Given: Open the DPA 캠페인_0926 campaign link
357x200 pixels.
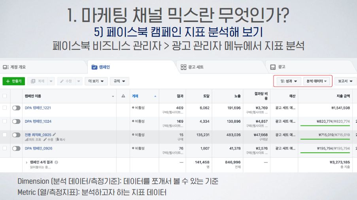Looking at the screenshot, I should click(38, 148).
